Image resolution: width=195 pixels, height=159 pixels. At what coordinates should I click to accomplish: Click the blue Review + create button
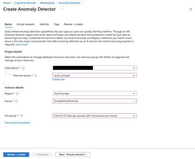click(x=16, y=155)
